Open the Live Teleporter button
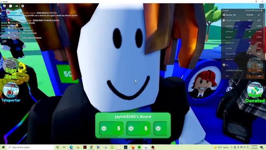 (x=11, y=92)
